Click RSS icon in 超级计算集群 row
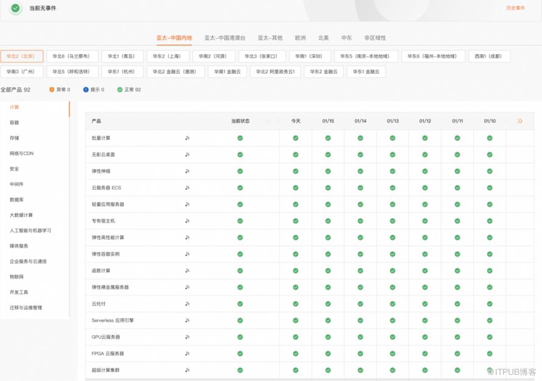Screen dimensions: 542x381 click(187, 370)
